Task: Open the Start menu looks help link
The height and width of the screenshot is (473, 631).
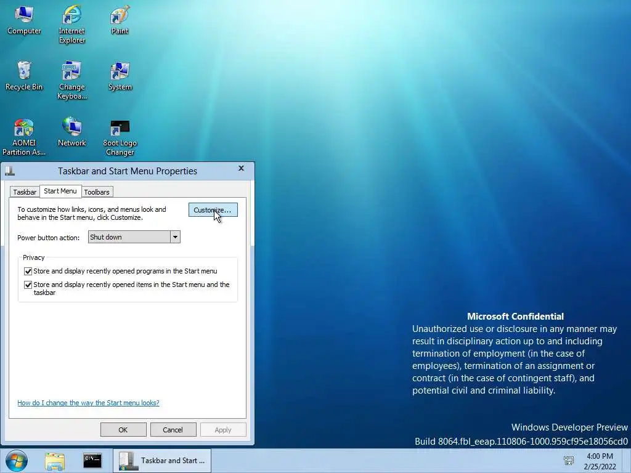Action: click(x=88, y=403)
